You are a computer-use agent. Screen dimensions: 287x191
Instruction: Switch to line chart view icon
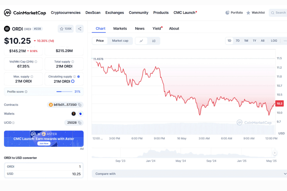[141, 41]
